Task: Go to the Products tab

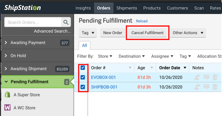Action: [x=152, y=8]
